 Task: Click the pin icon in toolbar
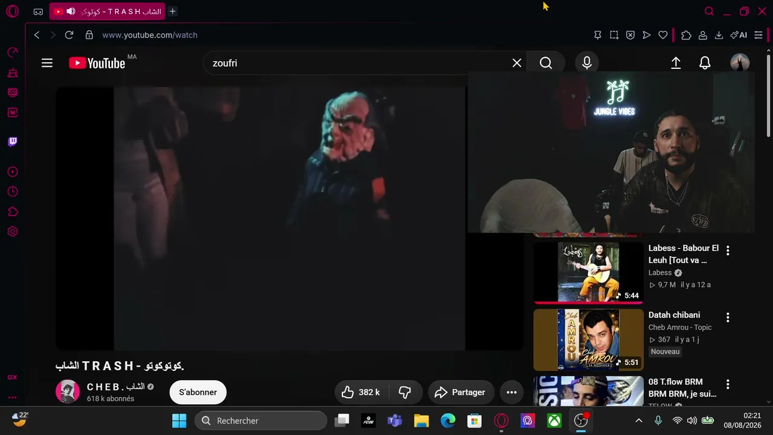click(x=597, y=35)
